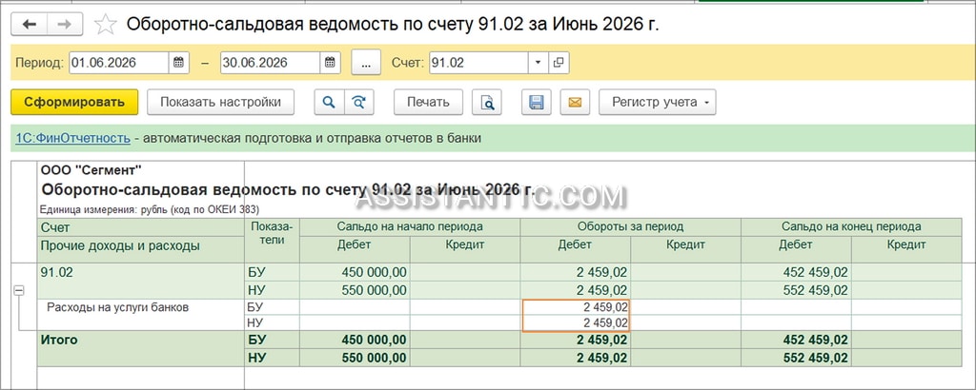976x390 pixels.
Task: Expand the account 91.02 dropdown list
Action: [539, 62]
